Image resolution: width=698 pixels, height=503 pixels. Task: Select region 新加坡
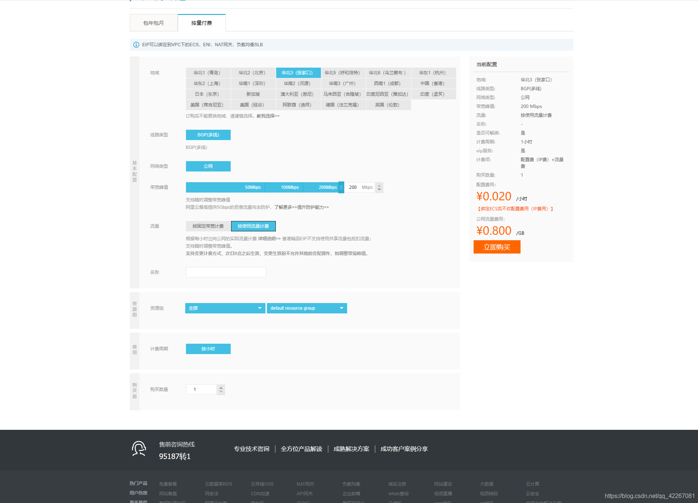point(253,94)
